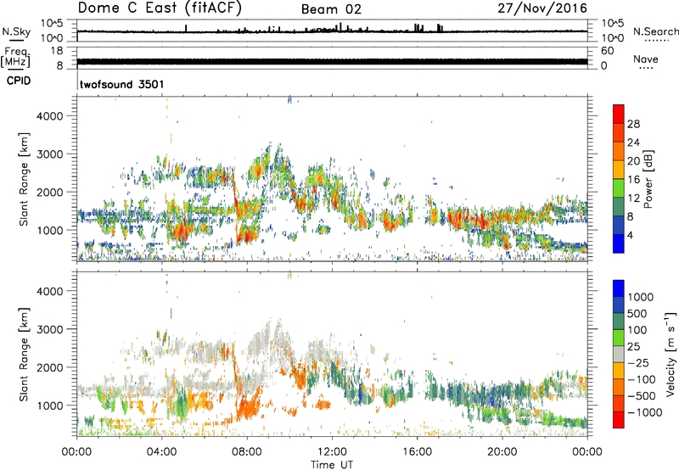
Task: Click the 'N.Sky' legend label
Action: pos(16,31)
